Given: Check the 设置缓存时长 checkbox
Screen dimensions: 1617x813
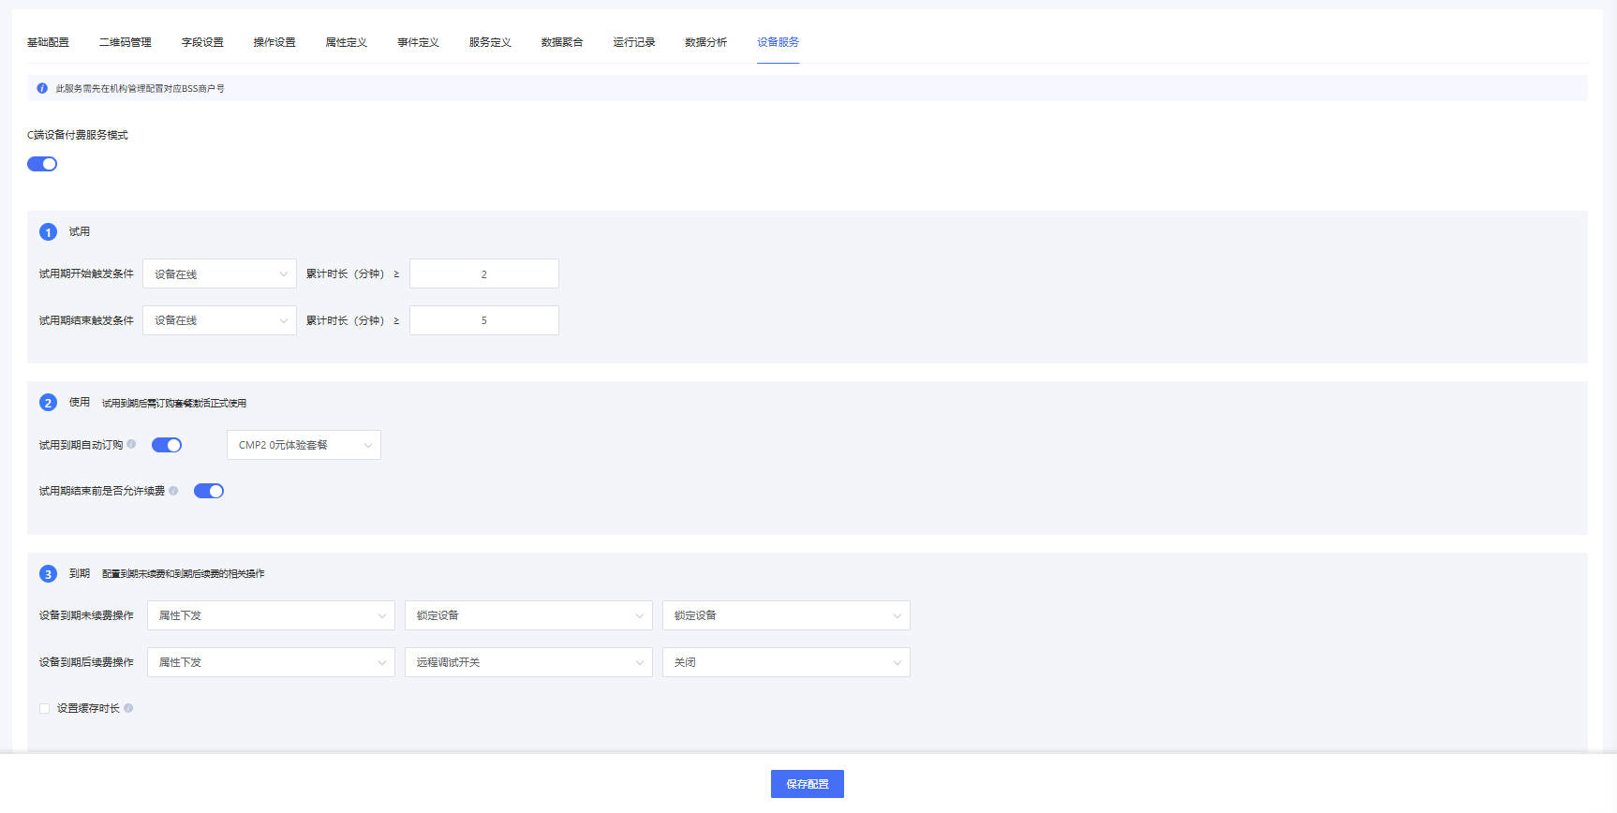Looking at the screenshot, I should click(x=44, y=709).
